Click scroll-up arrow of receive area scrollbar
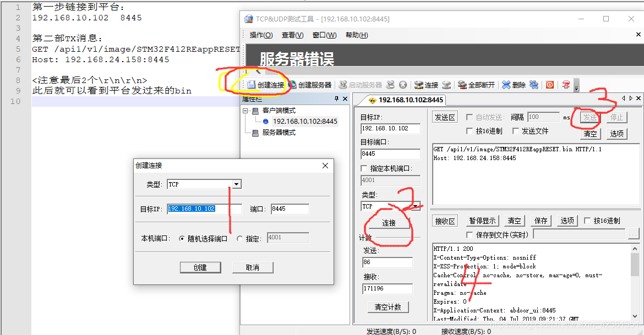The image size is (644, 335). (635, 249)
